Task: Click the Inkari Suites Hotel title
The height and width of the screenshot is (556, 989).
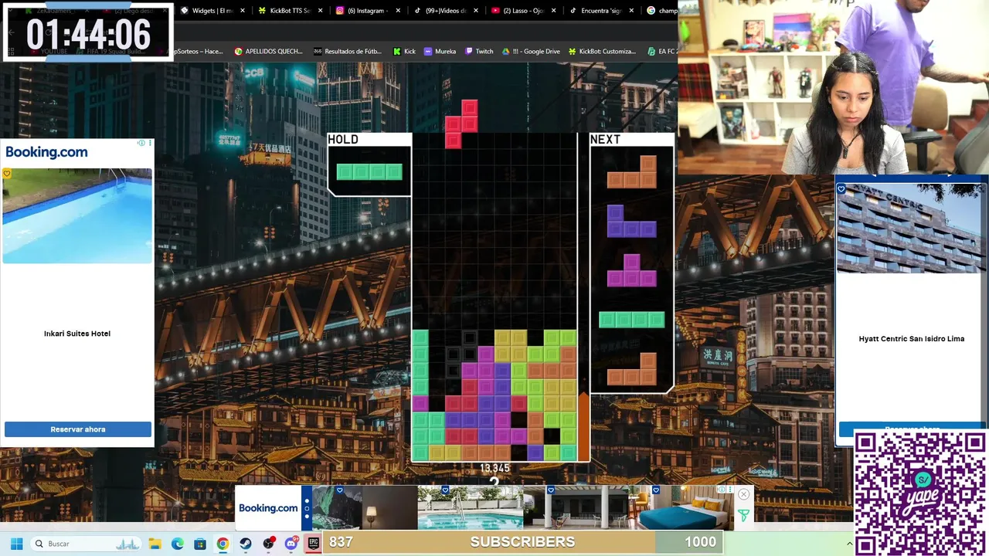Action: 77,334
